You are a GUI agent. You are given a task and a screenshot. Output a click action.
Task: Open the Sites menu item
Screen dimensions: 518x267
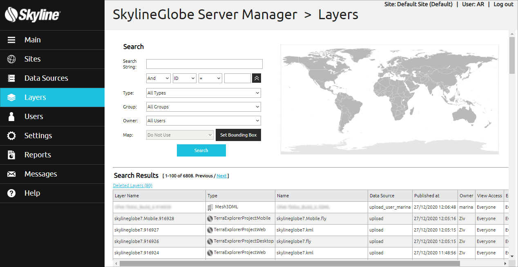52,59
